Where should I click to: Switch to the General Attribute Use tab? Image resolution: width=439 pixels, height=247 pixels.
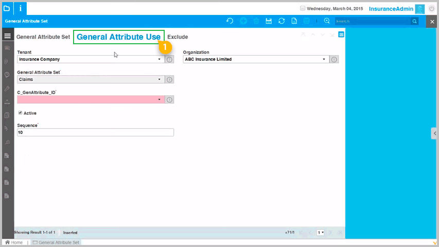pyautogui.click(x=118, y=37)
